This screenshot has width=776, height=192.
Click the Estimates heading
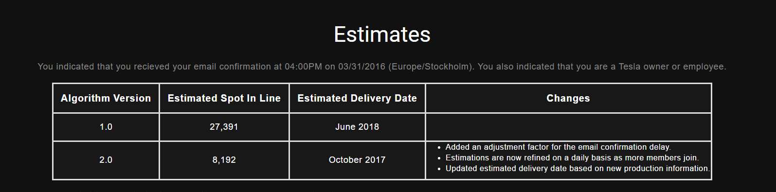click(x=382, y=35)
